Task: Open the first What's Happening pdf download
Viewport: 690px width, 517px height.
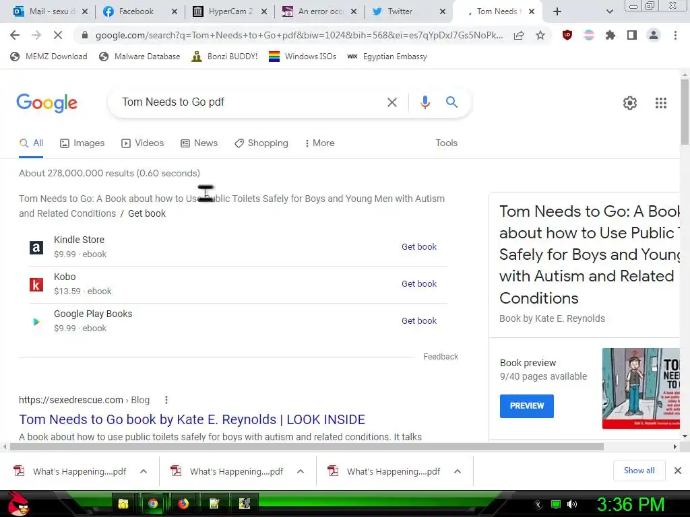Action: [x=70, y=471]
